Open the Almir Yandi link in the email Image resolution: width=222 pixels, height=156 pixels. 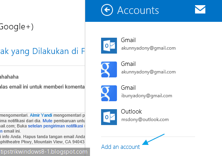point(41,115)
